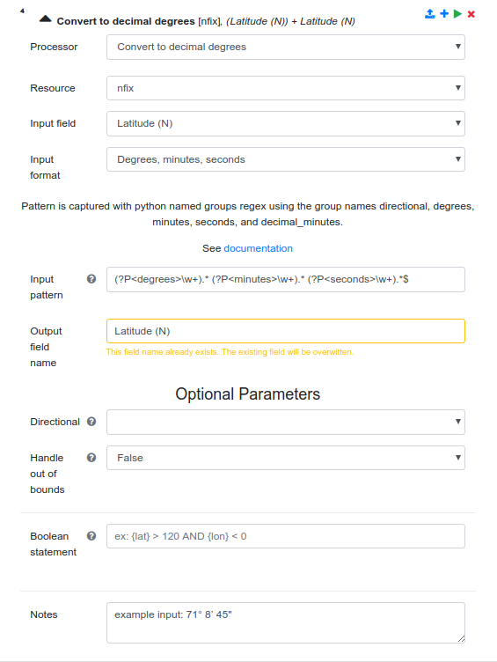Screen dimensions: 497x662
Task: Collapse the Convert to decimal degrees step
Action: click(45, 18)
